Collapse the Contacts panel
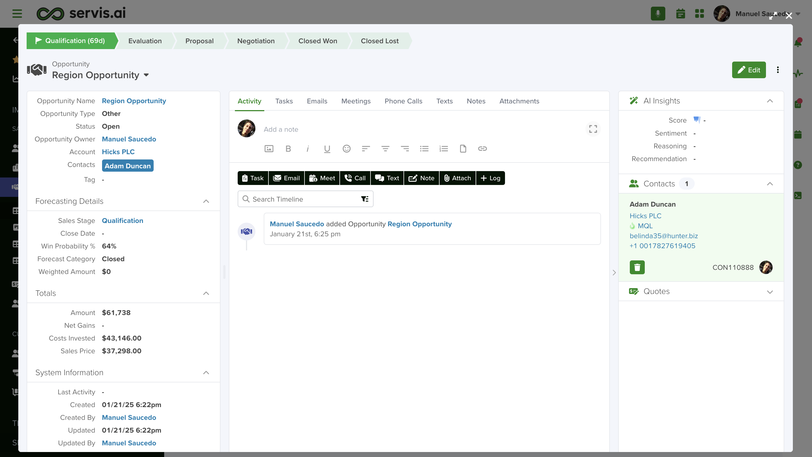812x457 pixels. point(770,184)
